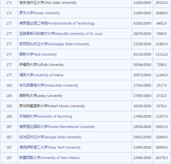Select enrollment value 6402.0
Screen dimensions: 171x164
[161, 23]
